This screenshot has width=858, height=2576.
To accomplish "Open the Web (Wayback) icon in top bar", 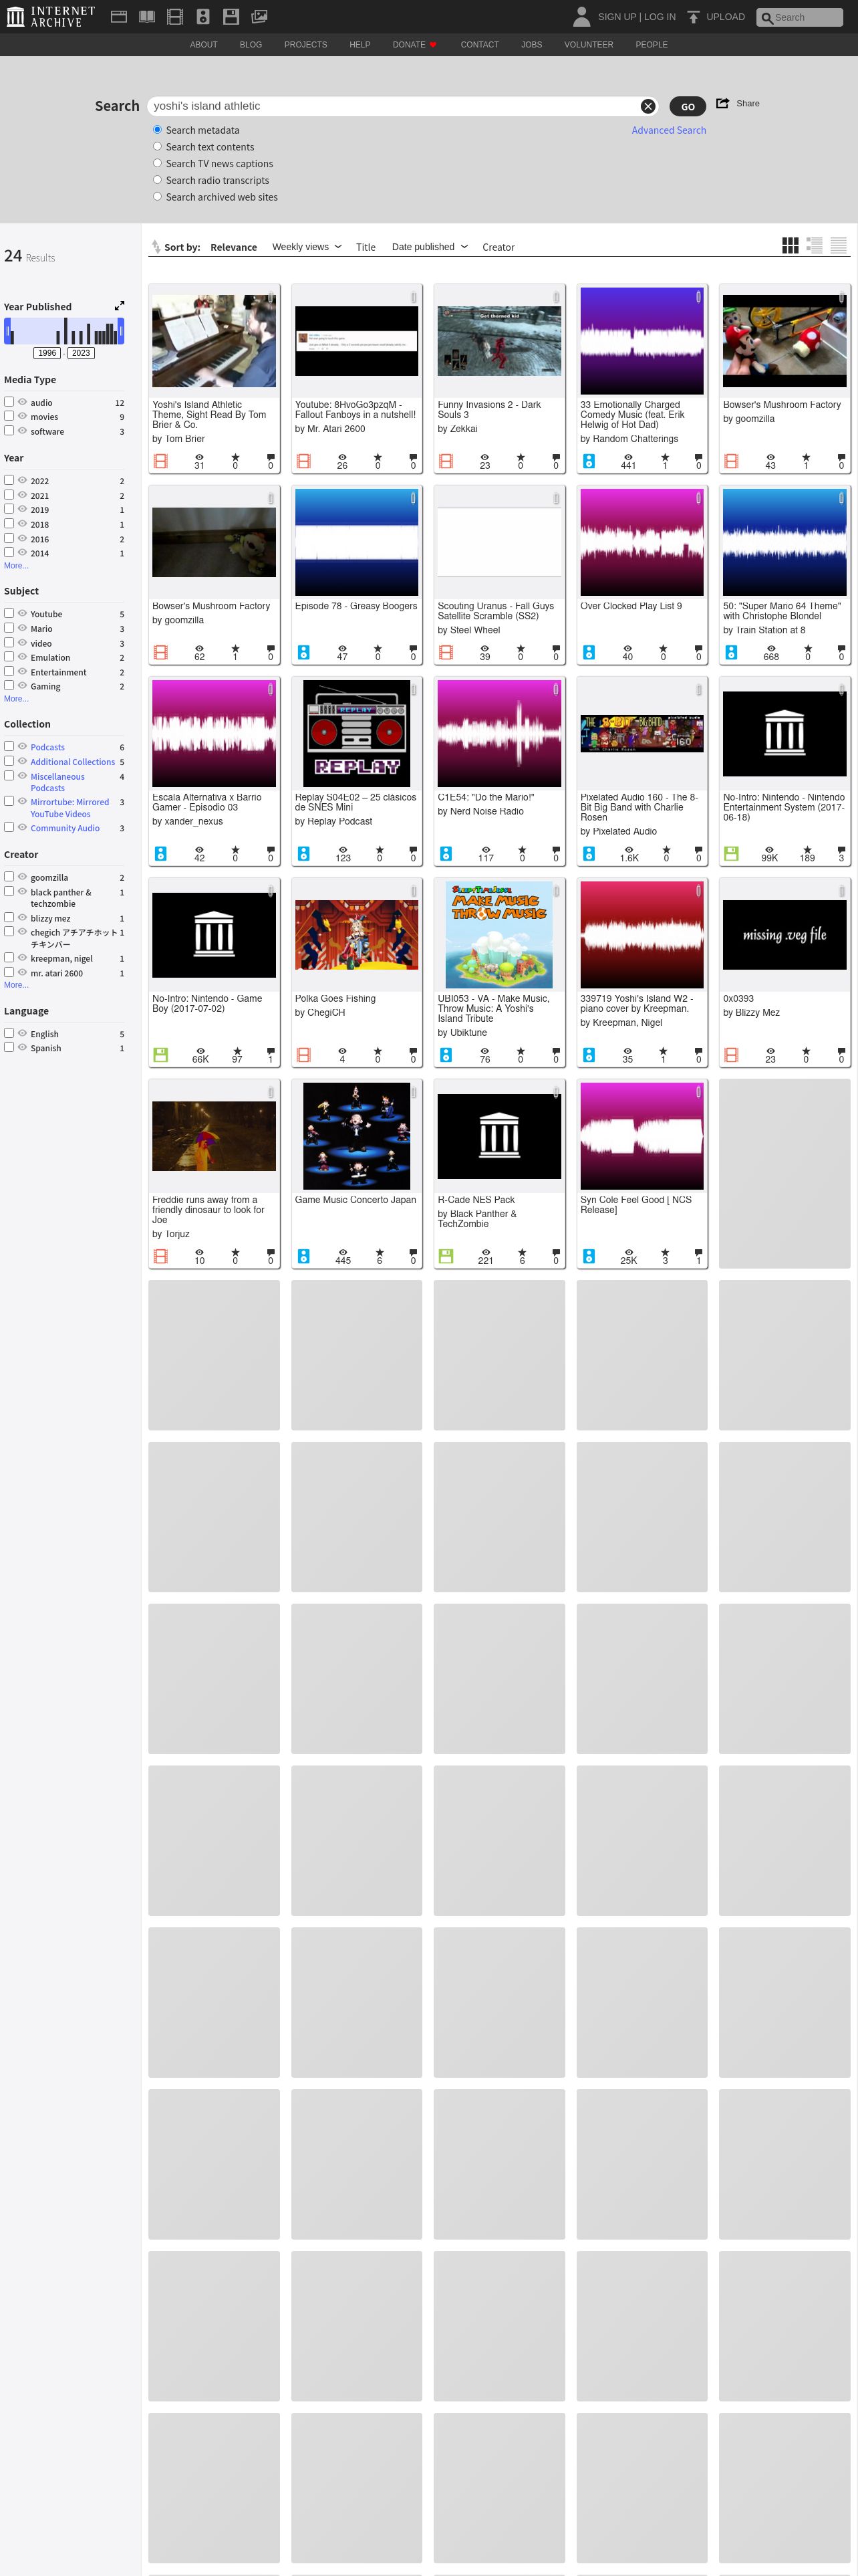I will pos(119,16).
